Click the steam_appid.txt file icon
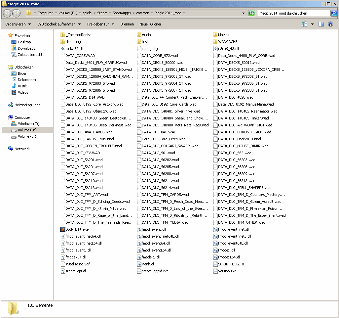Image resolution: width=339 pixels, height=318 pixels. pos(139,271)
